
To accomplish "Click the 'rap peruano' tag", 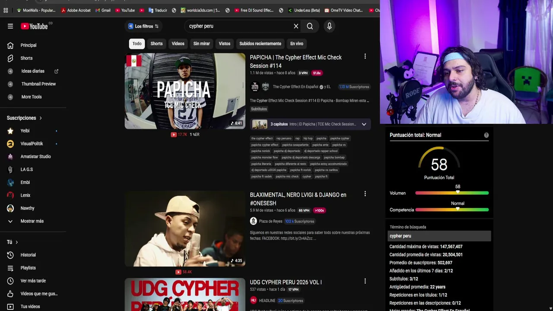I will click(x=284, y=139).
